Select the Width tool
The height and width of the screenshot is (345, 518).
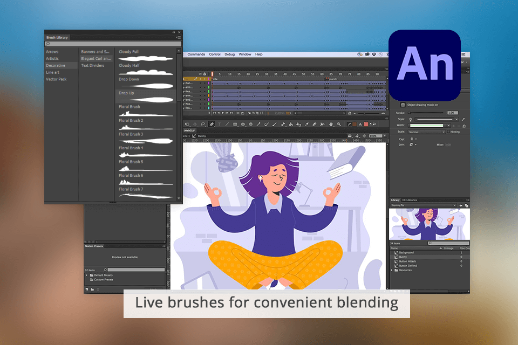[x=322, y=124]
